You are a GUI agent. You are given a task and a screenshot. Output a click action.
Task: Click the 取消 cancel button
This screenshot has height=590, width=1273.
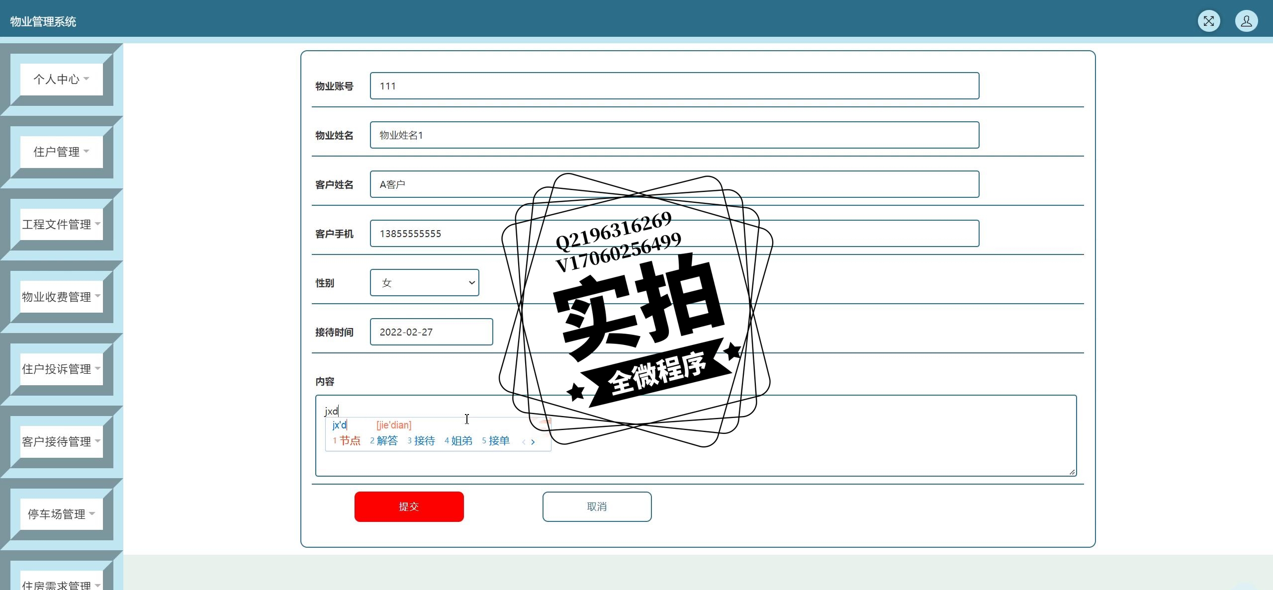(x=597, y=506)
